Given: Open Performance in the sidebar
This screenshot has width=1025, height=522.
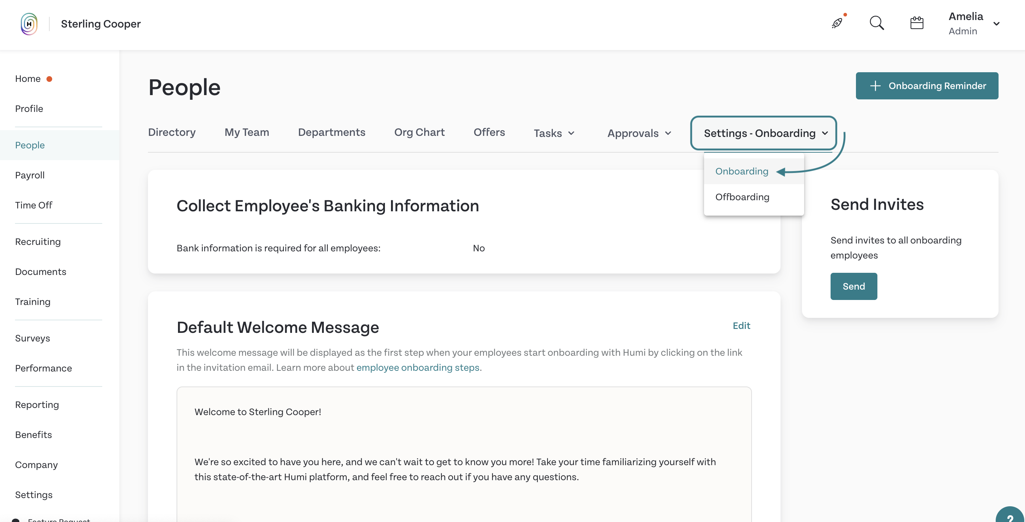Looking at the screenshot, I should click(43, 368).
